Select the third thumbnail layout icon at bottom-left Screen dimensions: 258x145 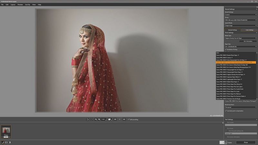[x=10, y=142]
